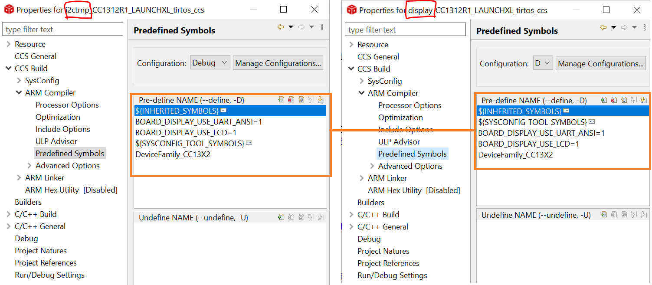Screen dimensions: 652x285
Task: Click ellipsis beside SYSCONFIG_TOOL_SYMBOLS in display list
Action: pyautogui.click(x=591, y=122)
